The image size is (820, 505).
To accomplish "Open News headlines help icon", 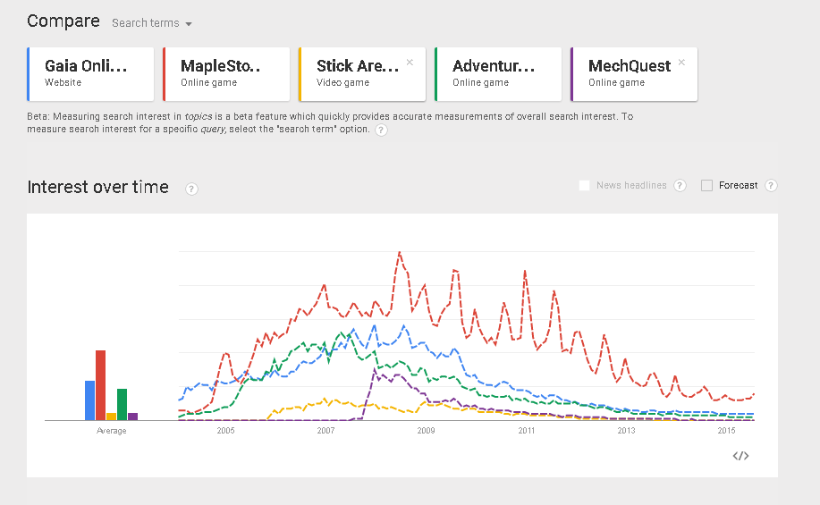I will click(680, 186).
